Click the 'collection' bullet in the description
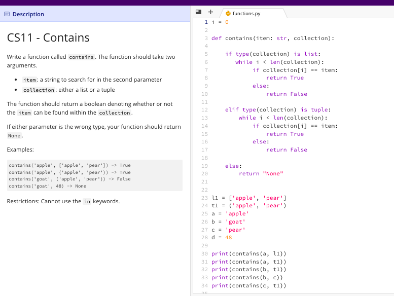394x296 pixels. point(68,90)
